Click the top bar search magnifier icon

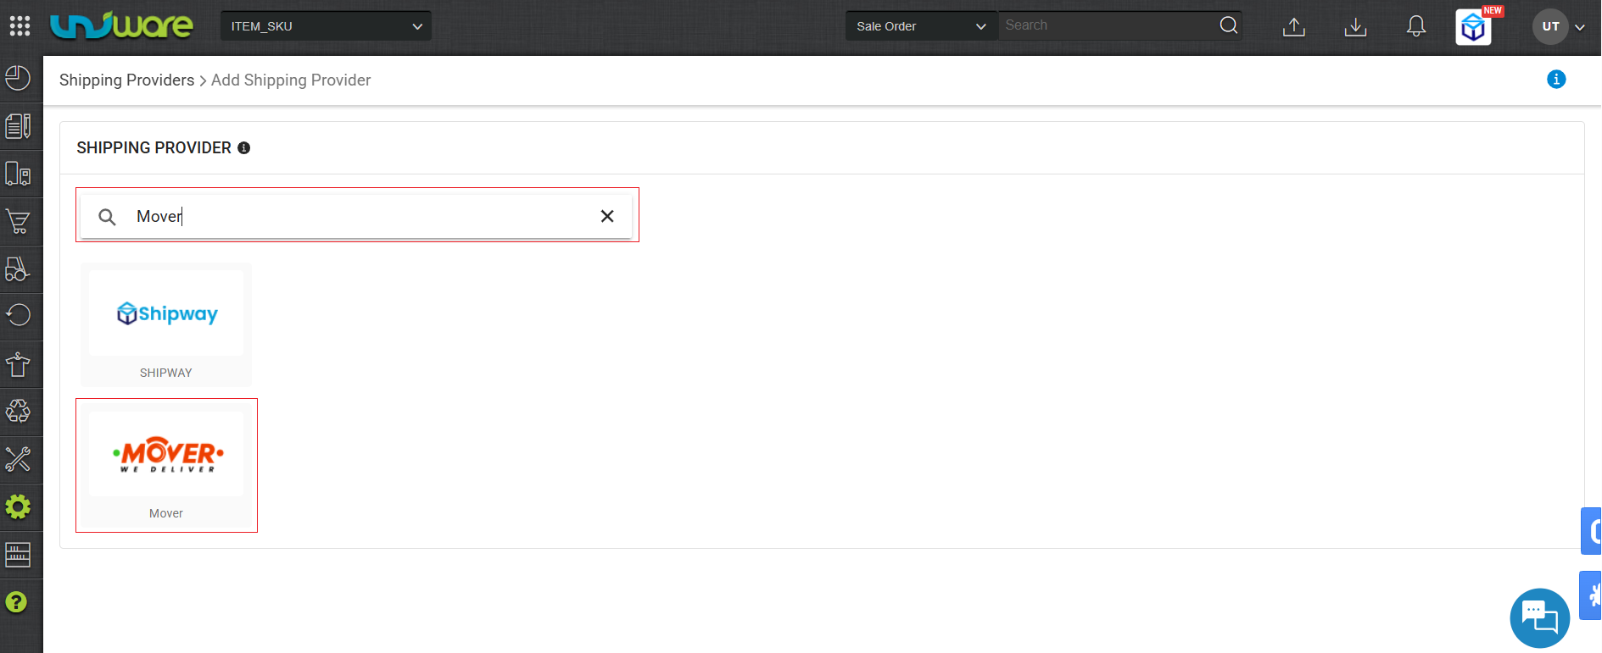pyautogui.click(x=1229, y=25)
